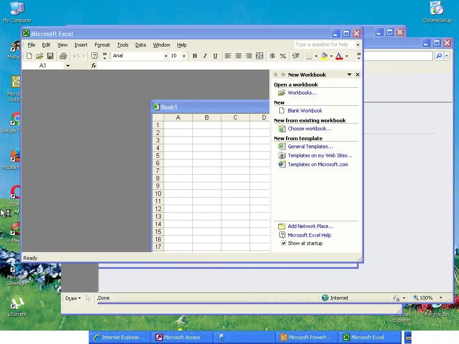The height and width of the screenshot is (344, 459).
Task: Open the Window menu
Action: point(161,45)
